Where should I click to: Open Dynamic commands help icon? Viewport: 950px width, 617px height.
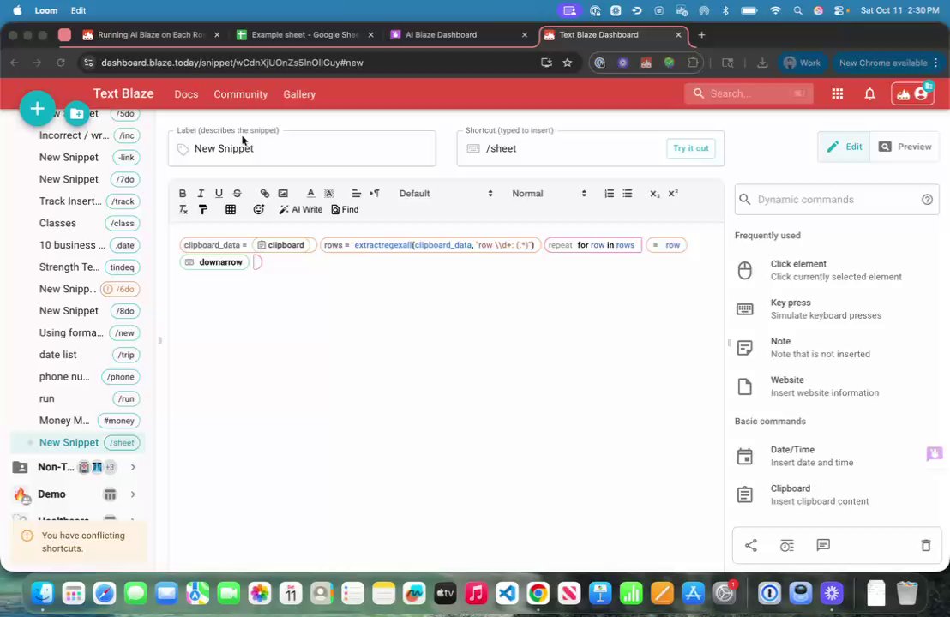click(927, 199)
